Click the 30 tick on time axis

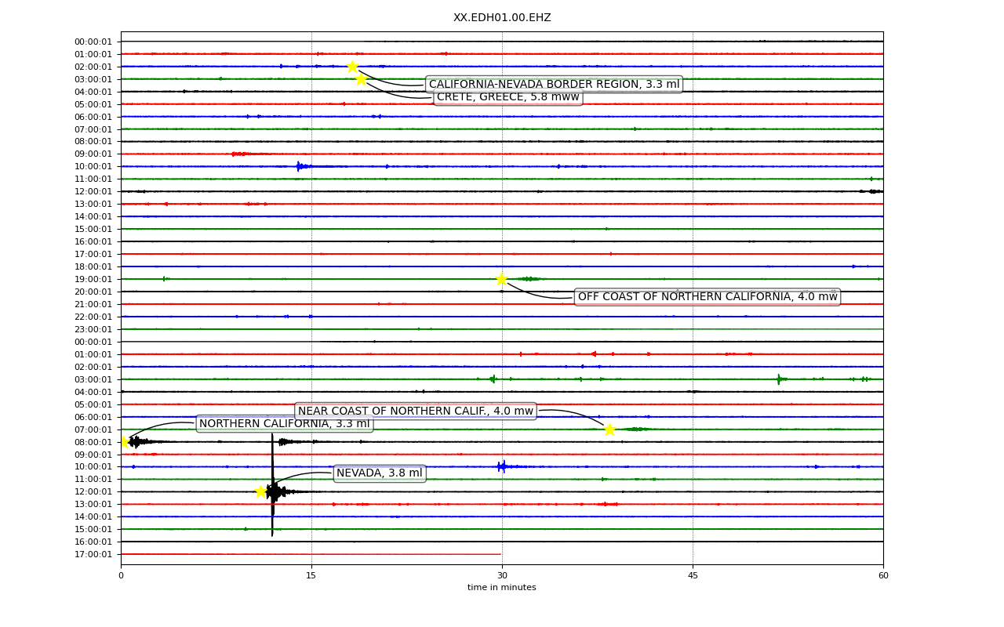coord(502,576)
